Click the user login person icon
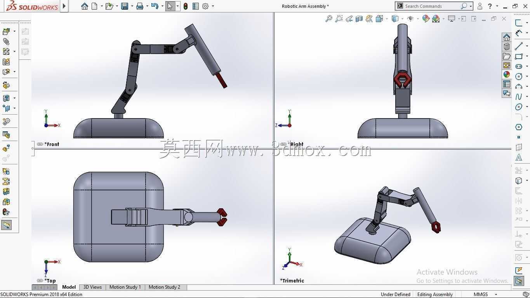530x298 pixels. click(x=480, y=6)
